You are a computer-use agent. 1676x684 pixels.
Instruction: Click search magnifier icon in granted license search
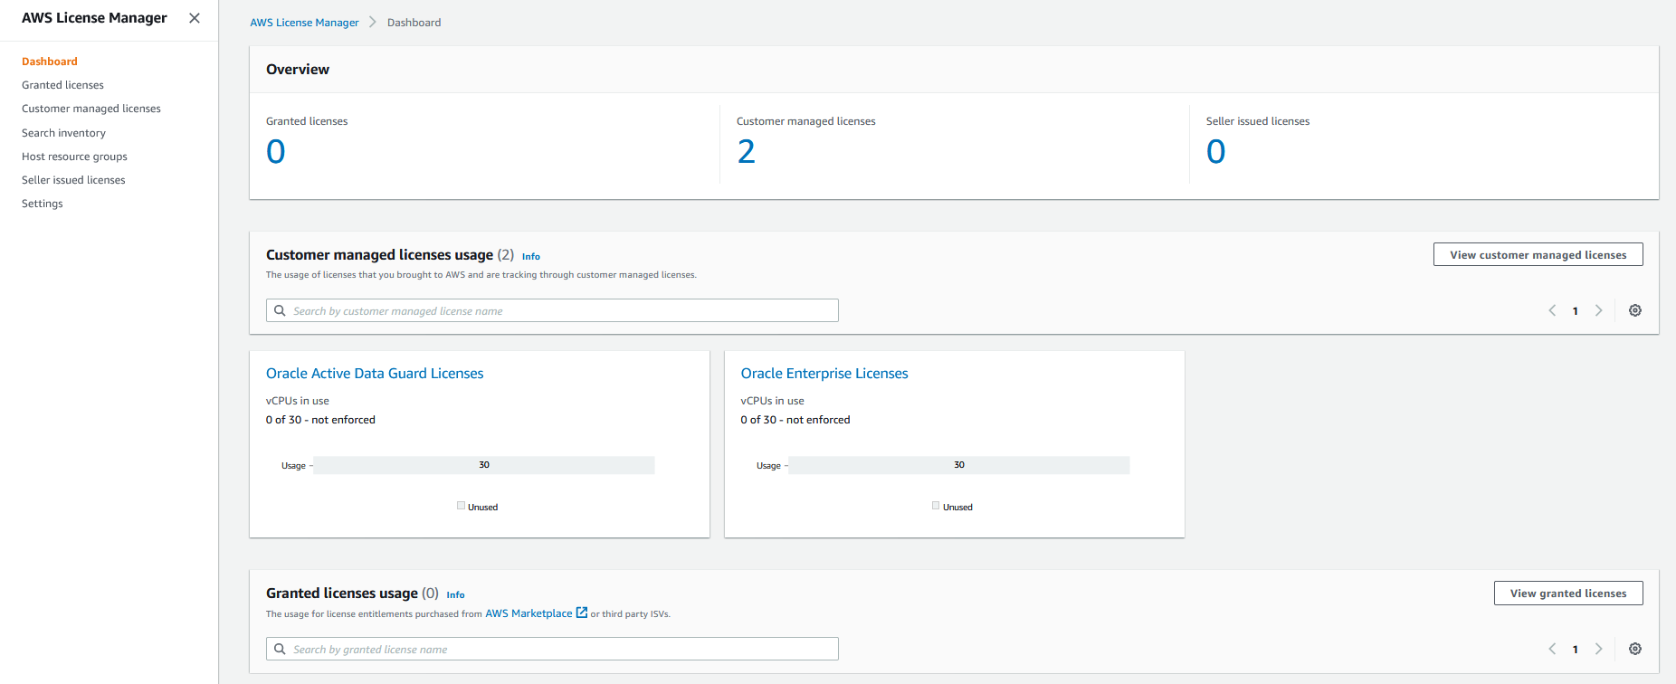pos(281,649)
